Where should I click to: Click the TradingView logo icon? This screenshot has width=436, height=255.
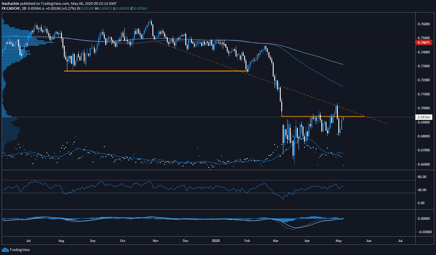(x=5, y=250)
